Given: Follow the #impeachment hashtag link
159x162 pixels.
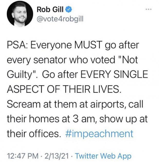Looking at the screenshot, I should coord(99,134).
